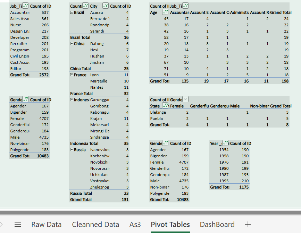Select the state pivot Grand Total value 8
This screenshot has width=301, height=236.
[x=279, y=125]
